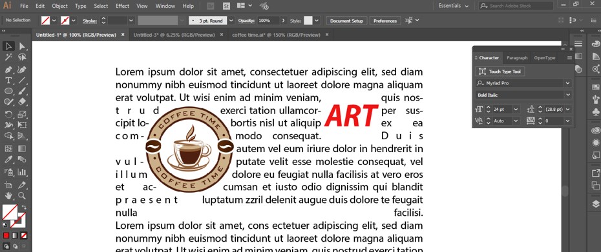Open the Myriad Pro font family dropdown
The height and width of the screenshot is (252, 601).
[567, 83]
